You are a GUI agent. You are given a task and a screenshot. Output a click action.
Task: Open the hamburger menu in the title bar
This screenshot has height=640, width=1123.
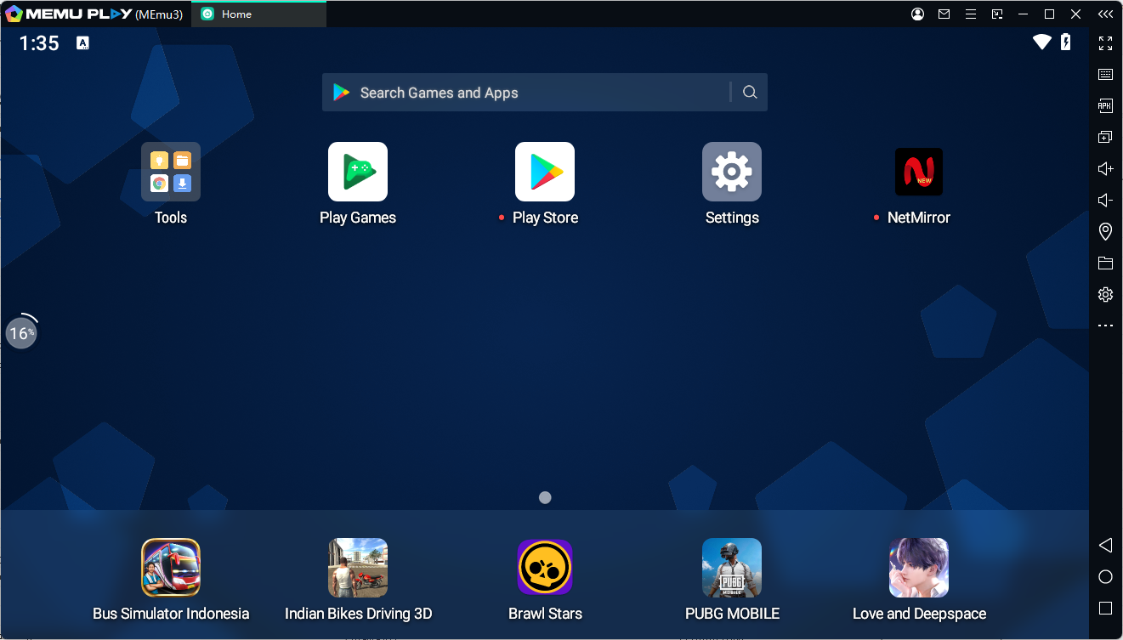970,14
